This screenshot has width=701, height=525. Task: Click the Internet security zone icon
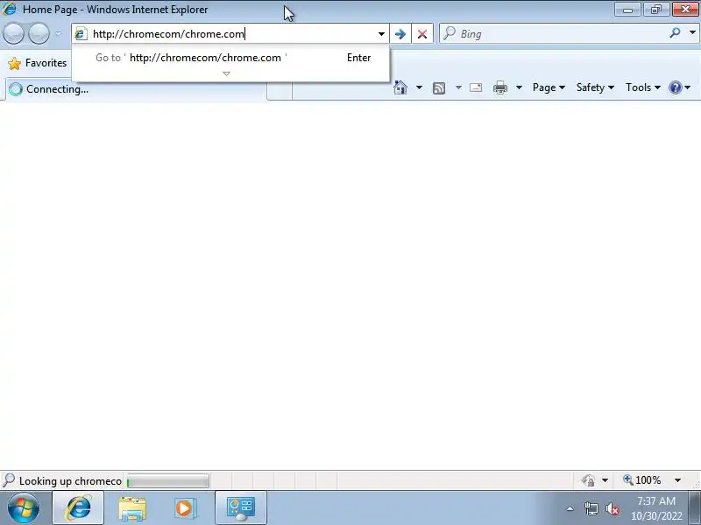pyautogui.click(x=588, y=480)
